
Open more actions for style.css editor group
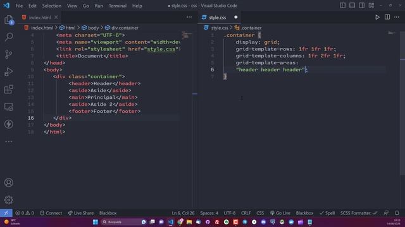click(397, 17)
